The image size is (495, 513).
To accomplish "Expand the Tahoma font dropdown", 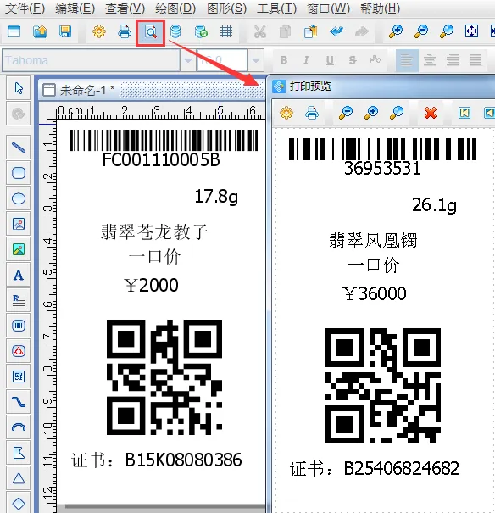I will click(x=188, y=60).
